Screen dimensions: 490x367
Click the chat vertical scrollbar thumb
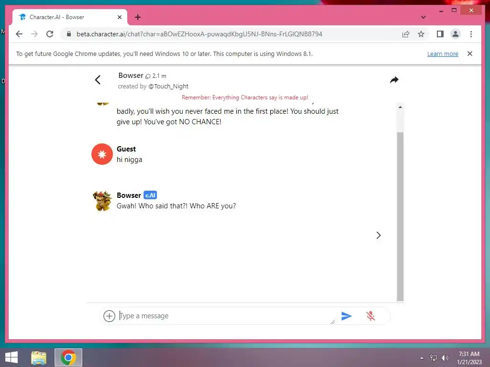[x=400, y=216]
